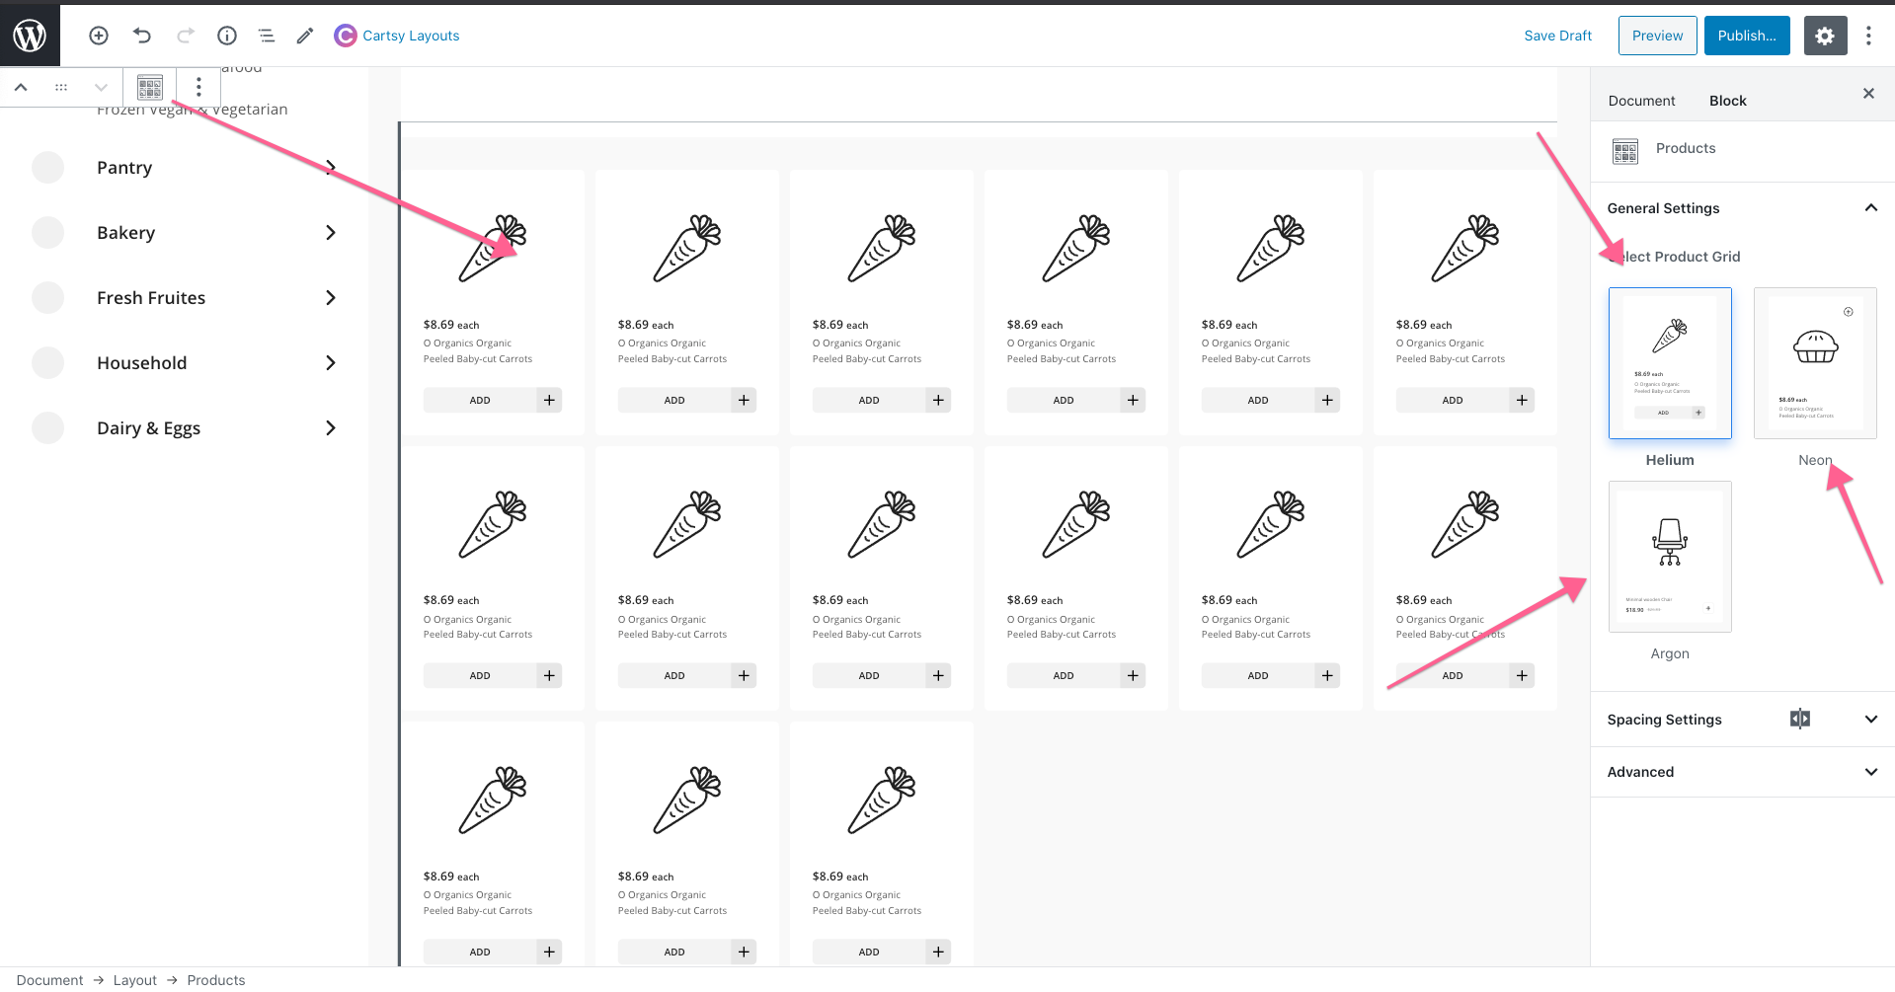1895x992 pixels.
Task: Expand the Fresh Fruites category
Action: coord(331,297)
